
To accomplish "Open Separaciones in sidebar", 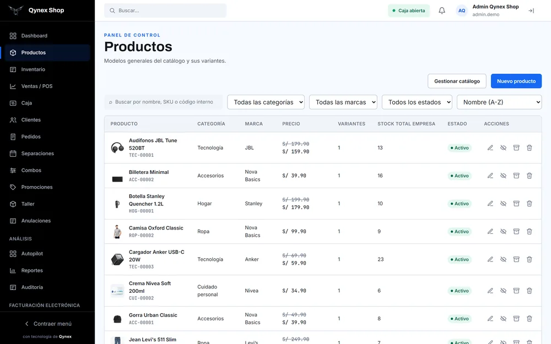I will 47,154.
